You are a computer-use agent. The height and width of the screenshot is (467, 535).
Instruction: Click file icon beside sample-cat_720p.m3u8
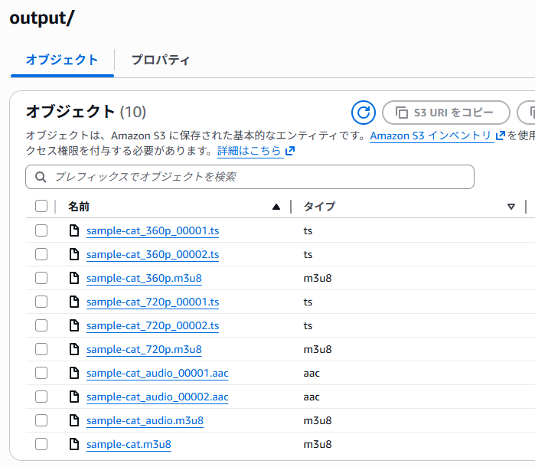[x=74, y=349]
